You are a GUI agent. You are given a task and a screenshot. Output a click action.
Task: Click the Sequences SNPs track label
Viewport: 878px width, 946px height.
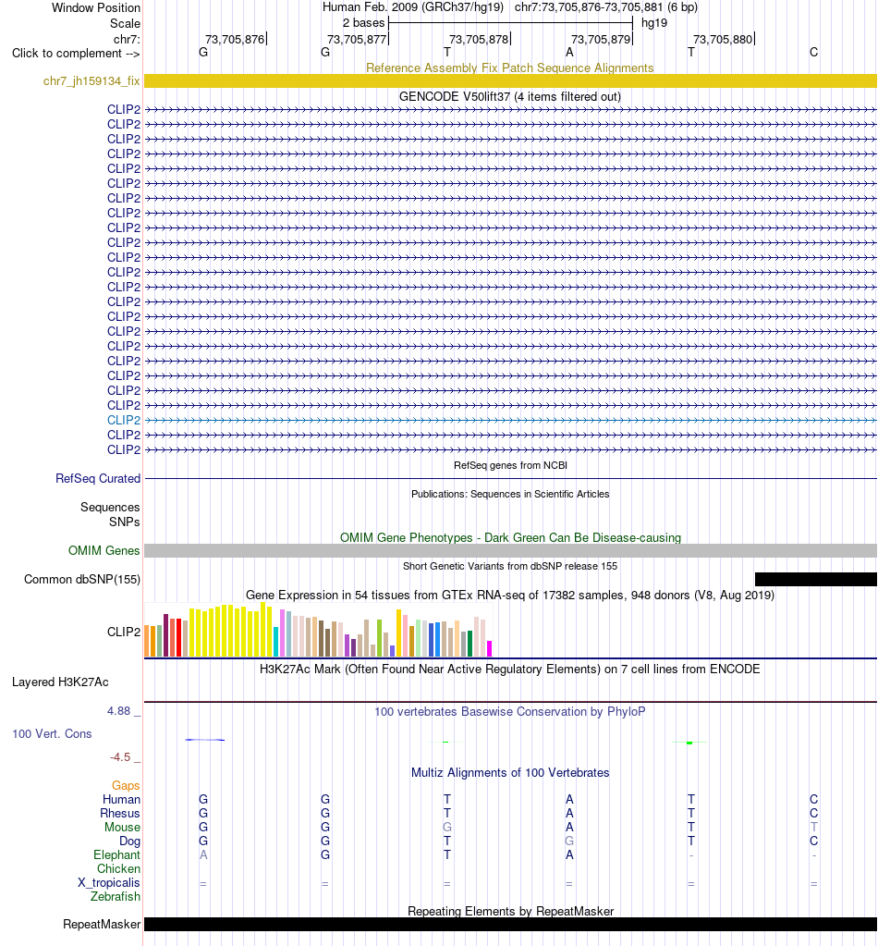point(110,515)
